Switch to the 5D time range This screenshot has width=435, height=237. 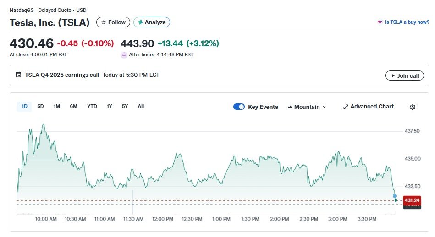pos(40,107)
